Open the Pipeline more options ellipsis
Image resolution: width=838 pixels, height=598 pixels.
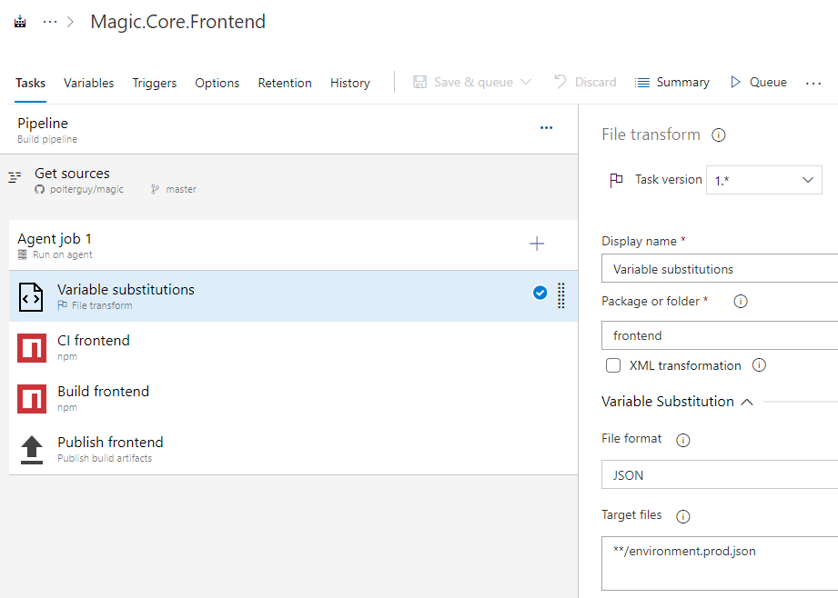(x=546, y=128)
